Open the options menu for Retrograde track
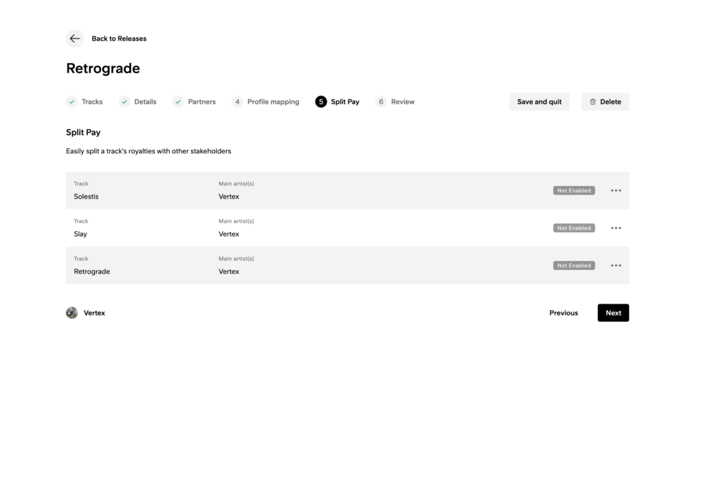The width and height of the screenshot is (704, 487). coord(616,265)
